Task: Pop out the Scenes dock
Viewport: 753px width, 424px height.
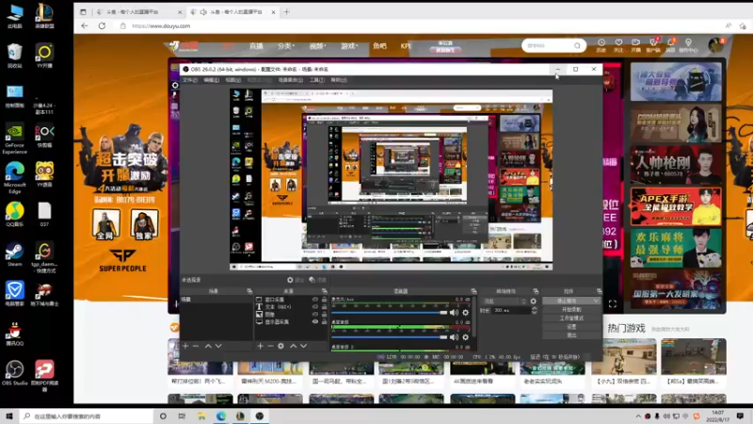Action: [x=249, y=291]
